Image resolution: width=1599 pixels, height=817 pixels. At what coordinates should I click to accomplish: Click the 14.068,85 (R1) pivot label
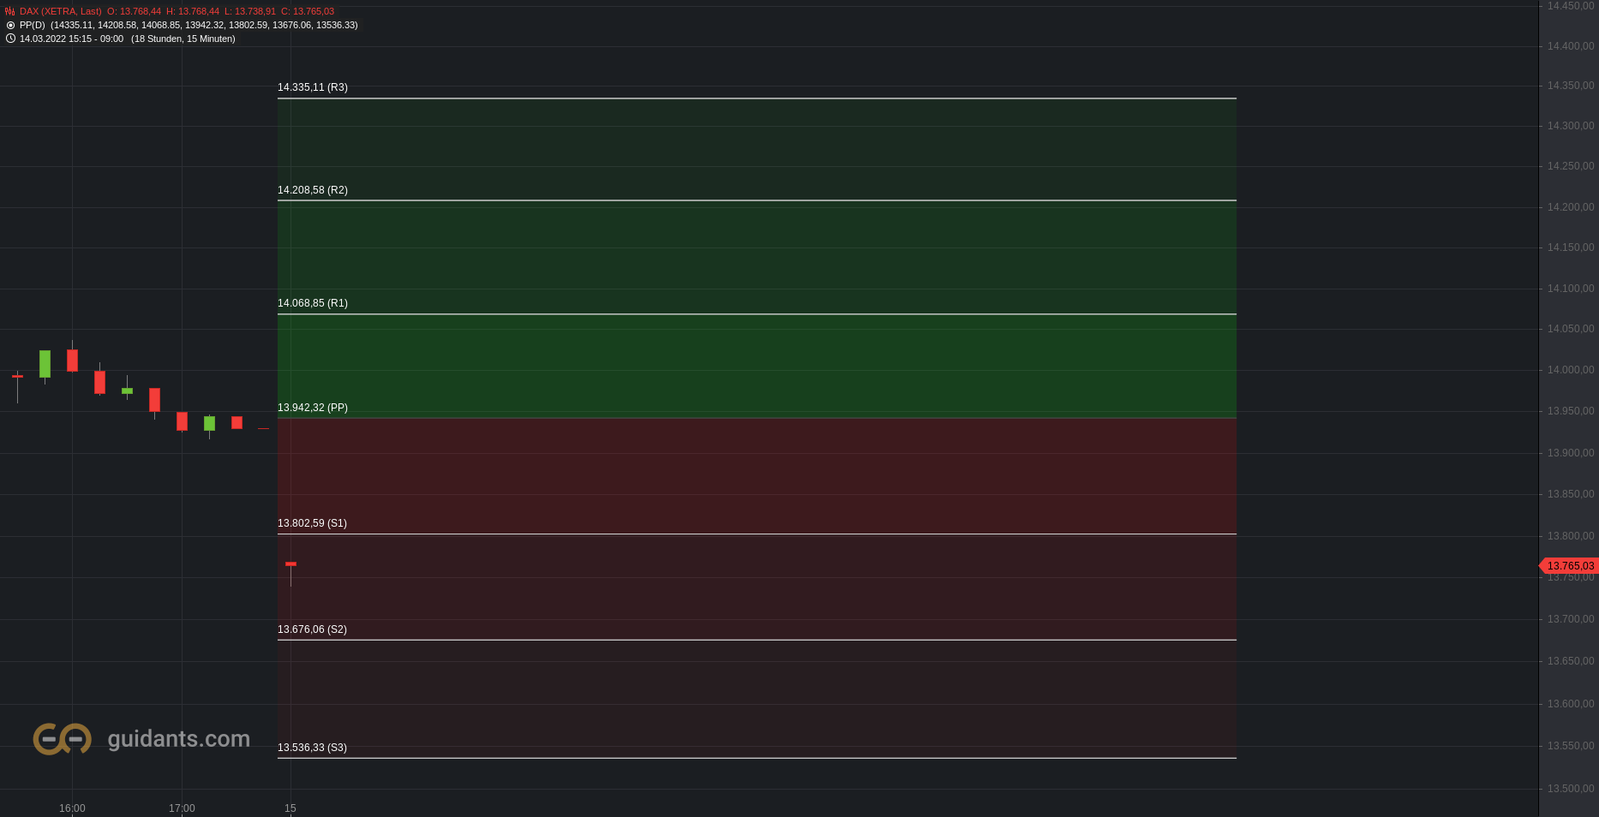tap(313, 303)
